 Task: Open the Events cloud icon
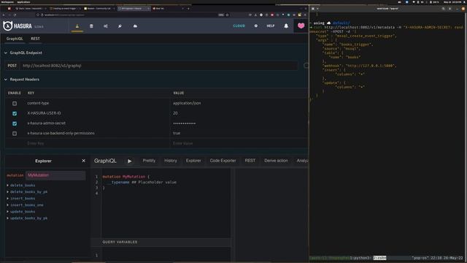pyautogui.click(x=135, y=26)
